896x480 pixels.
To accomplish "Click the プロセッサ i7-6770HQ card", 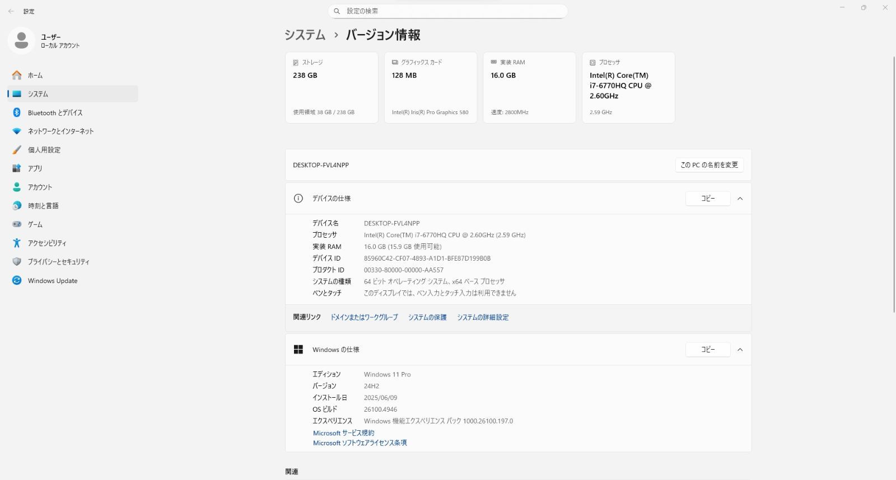I will [x=628, y=88].
